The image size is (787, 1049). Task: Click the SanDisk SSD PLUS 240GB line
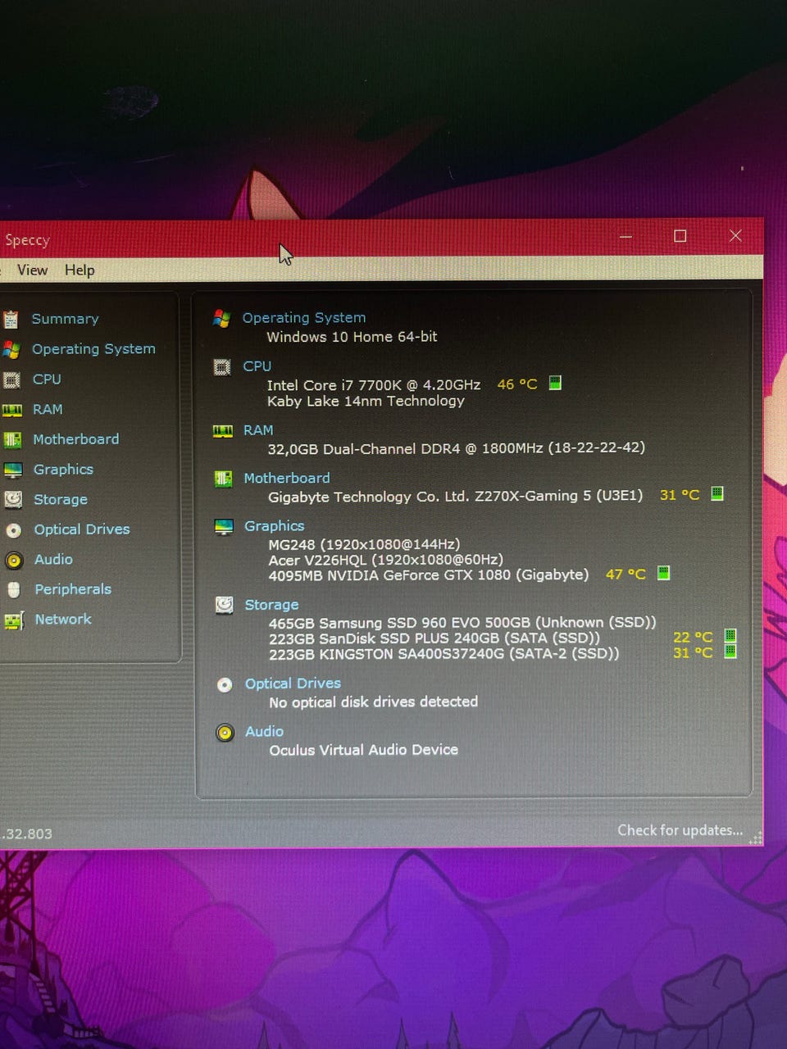tap(434, 638)
